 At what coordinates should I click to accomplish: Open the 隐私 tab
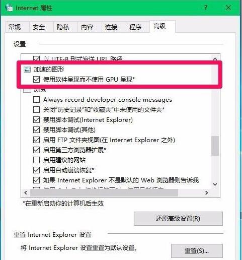63,27
